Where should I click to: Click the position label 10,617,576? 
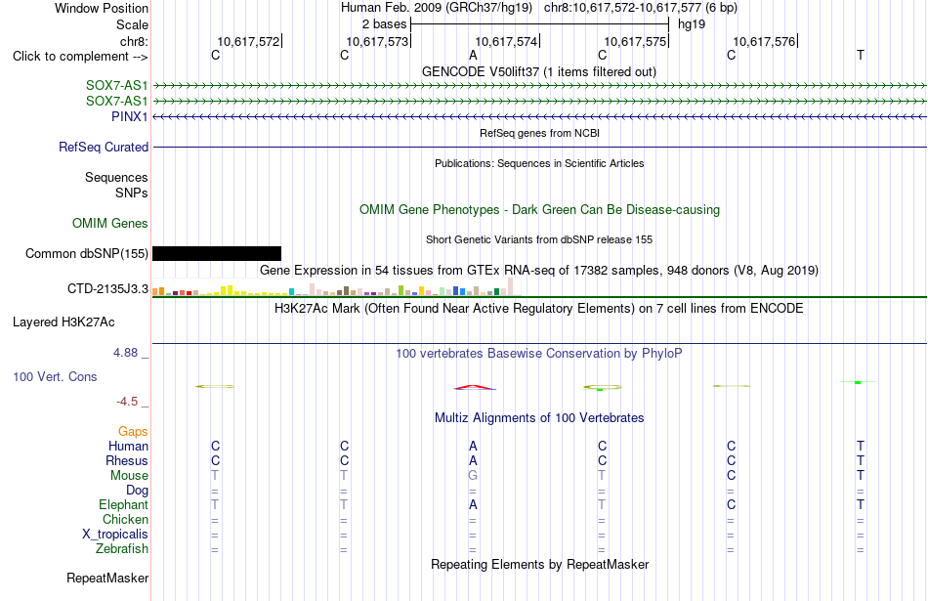point(764,41)
